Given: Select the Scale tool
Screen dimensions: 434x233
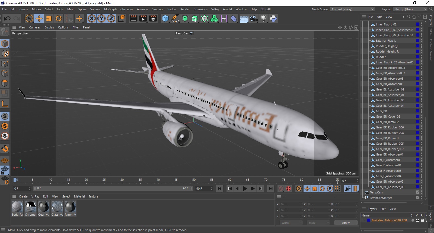Looking at the screenshot, I should tap(49, 18).
